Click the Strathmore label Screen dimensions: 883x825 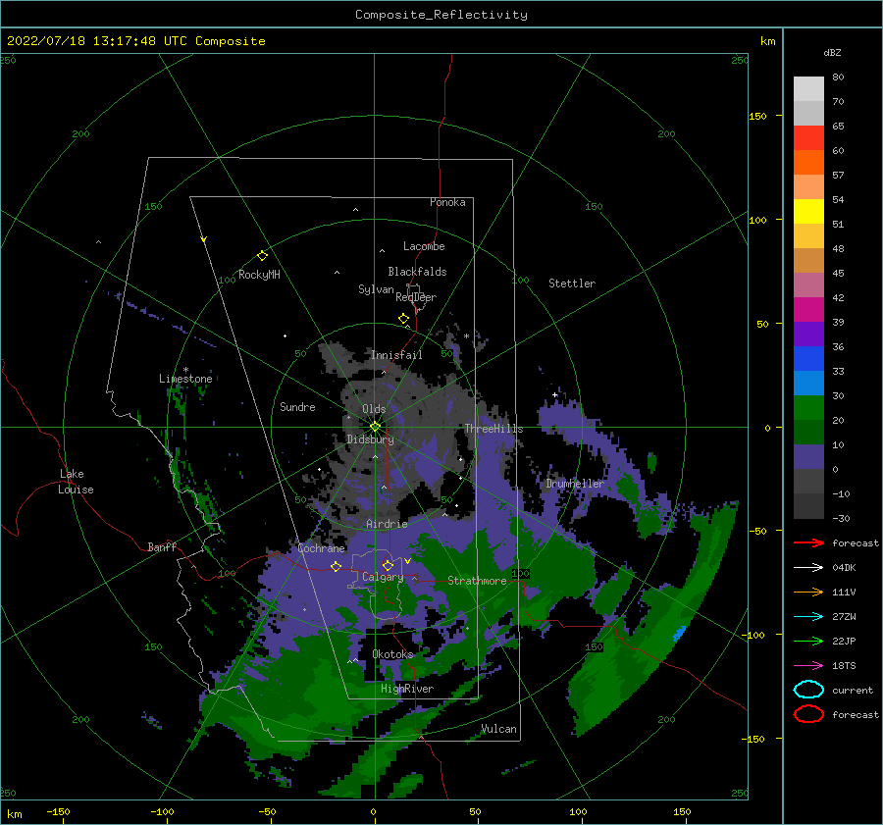[x=477, y=581]
